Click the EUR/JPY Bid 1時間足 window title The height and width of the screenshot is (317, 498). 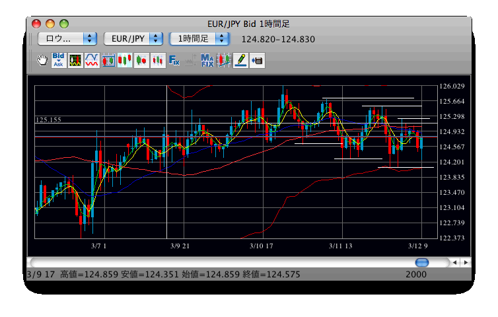click(x=248, y=24)
